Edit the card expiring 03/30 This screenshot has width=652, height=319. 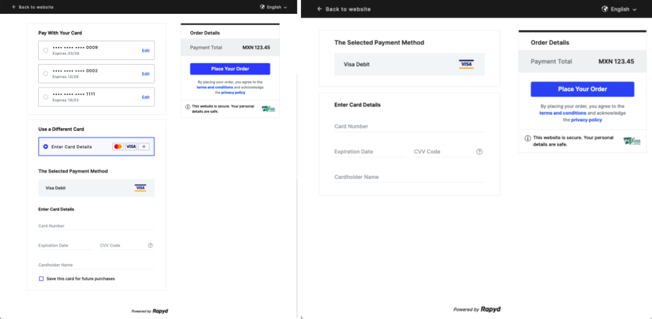pos(146,51)
